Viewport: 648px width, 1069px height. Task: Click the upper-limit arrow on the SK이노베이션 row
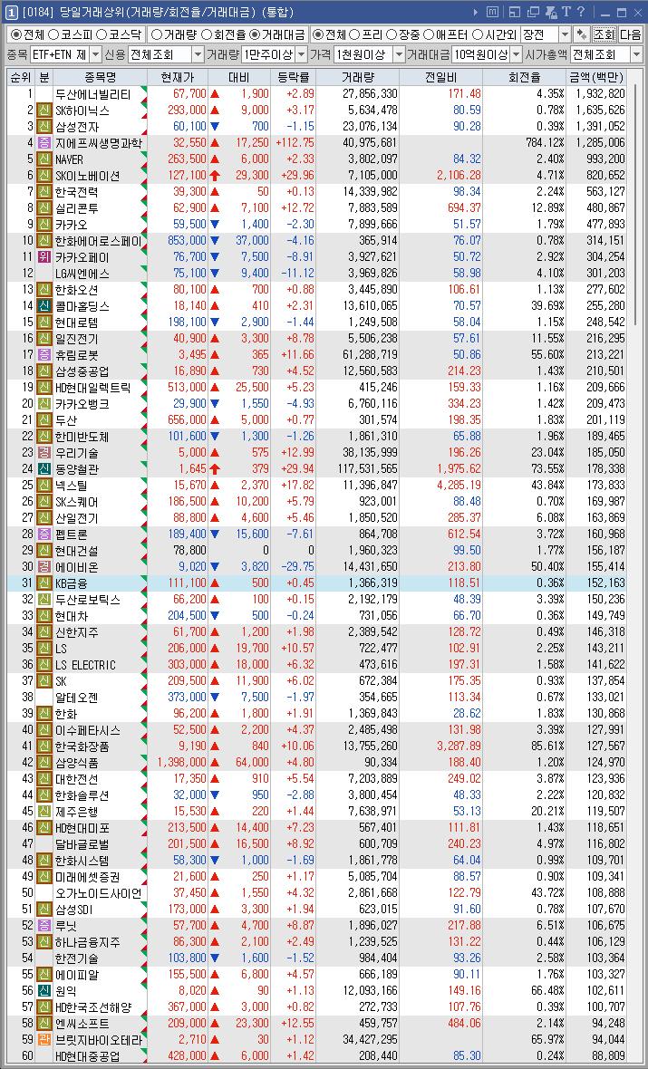[x=215, y=175]
